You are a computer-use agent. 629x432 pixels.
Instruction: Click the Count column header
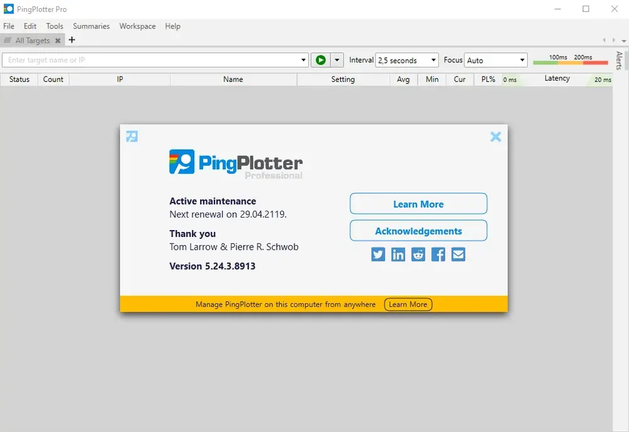53,79
